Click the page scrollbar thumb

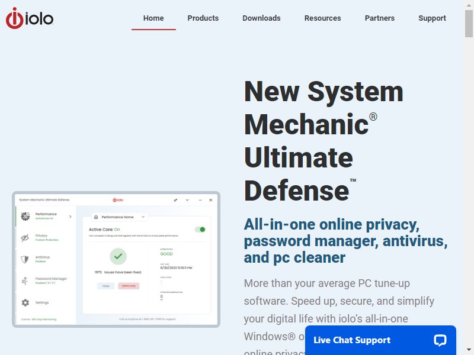469,24
